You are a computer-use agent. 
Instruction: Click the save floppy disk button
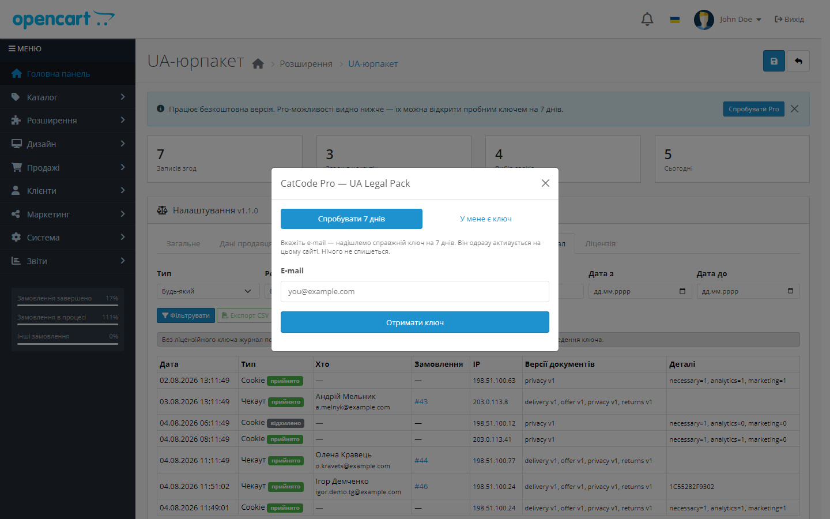774,61
